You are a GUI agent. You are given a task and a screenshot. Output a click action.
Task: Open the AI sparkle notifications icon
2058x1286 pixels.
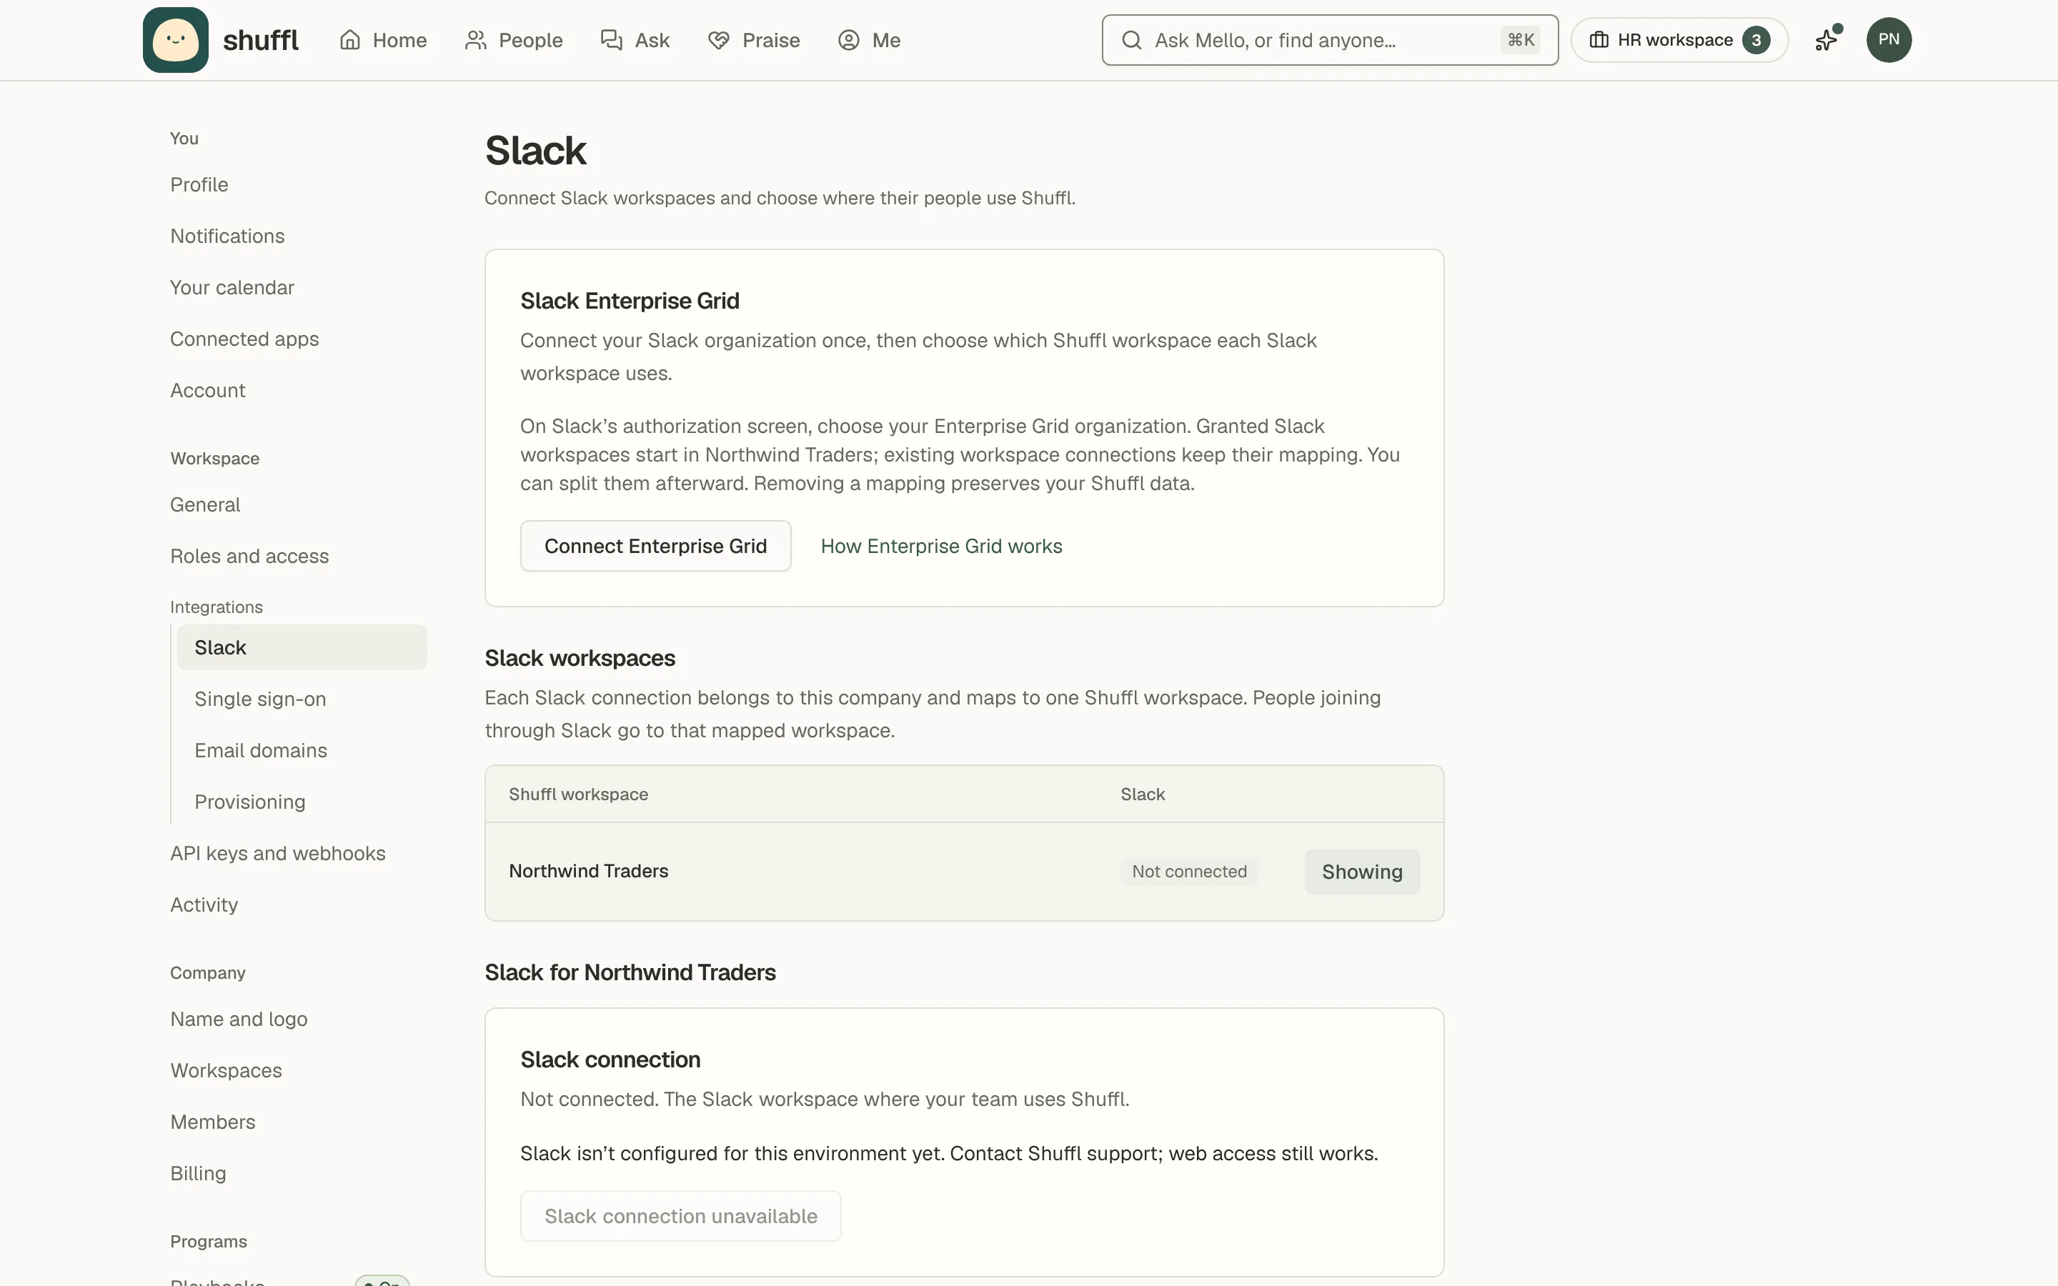(1826, 40)
